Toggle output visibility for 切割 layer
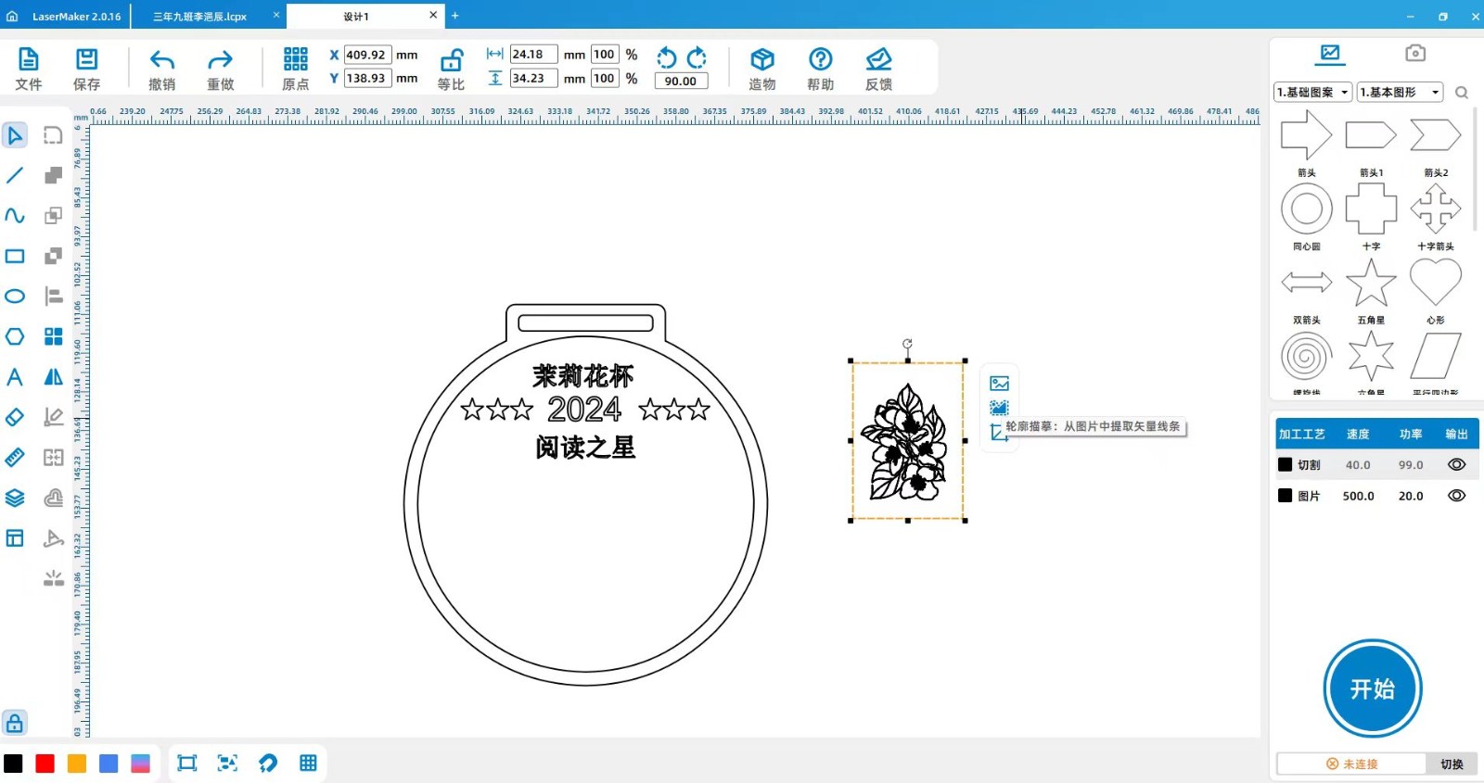1484x783 pixels. [x=1456, y=464]
